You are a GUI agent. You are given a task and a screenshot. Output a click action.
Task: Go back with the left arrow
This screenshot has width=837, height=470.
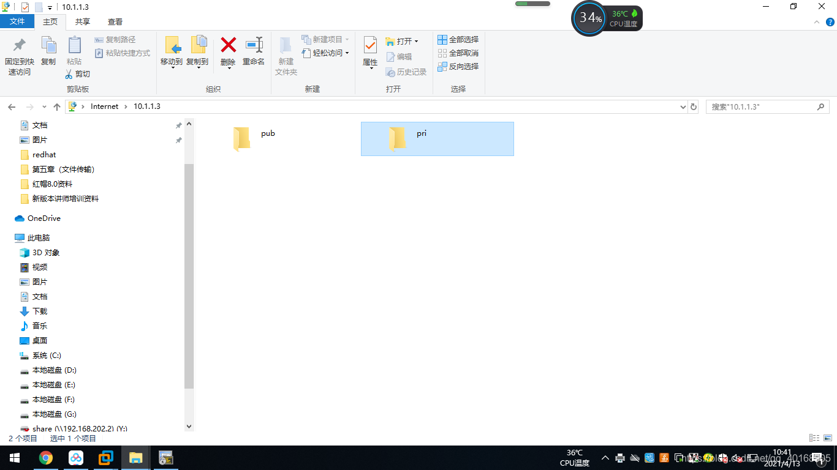point(12,106)
